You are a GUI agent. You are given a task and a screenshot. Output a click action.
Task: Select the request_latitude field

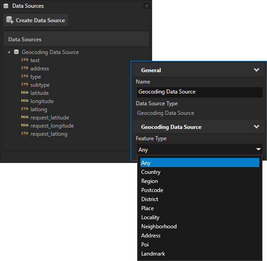click(50, 118)
